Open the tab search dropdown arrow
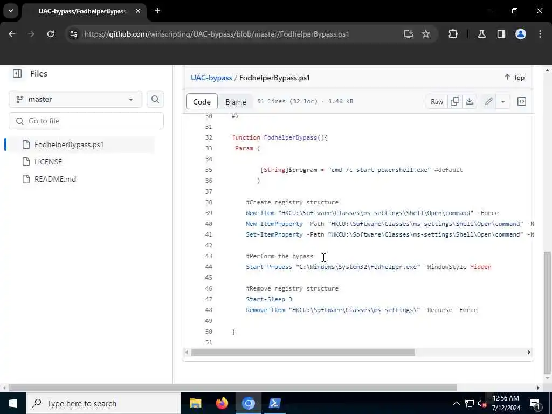Image resolution: width=552 pixels, height=414 pixels. point(11,11)
